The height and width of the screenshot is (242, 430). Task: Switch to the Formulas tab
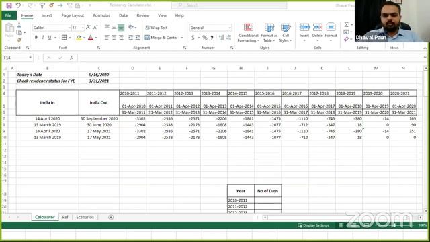click(101, 15)
